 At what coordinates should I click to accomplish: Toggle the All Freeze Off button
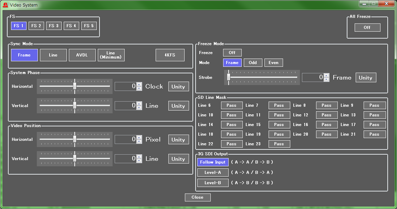coord(367,28)
